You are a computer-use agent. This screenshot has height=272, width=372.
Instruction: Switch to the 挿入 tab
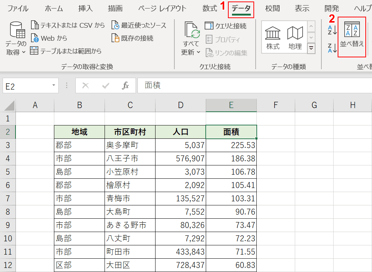(x=85, y=9)
